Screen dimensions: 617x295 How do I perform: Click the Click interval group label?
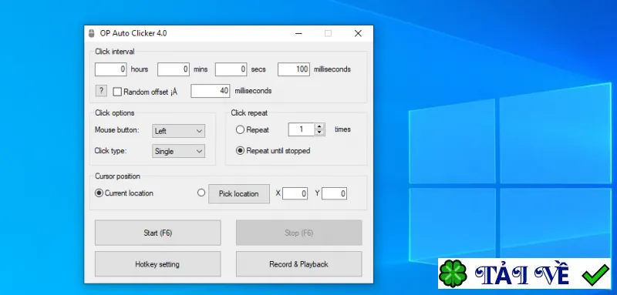point(114,52)
